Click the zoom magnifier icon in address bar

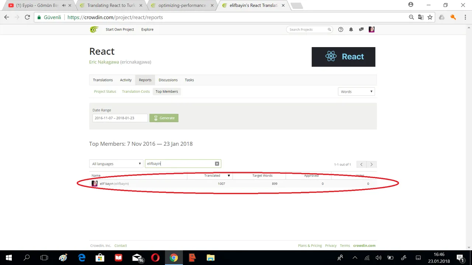coord(412,17)
